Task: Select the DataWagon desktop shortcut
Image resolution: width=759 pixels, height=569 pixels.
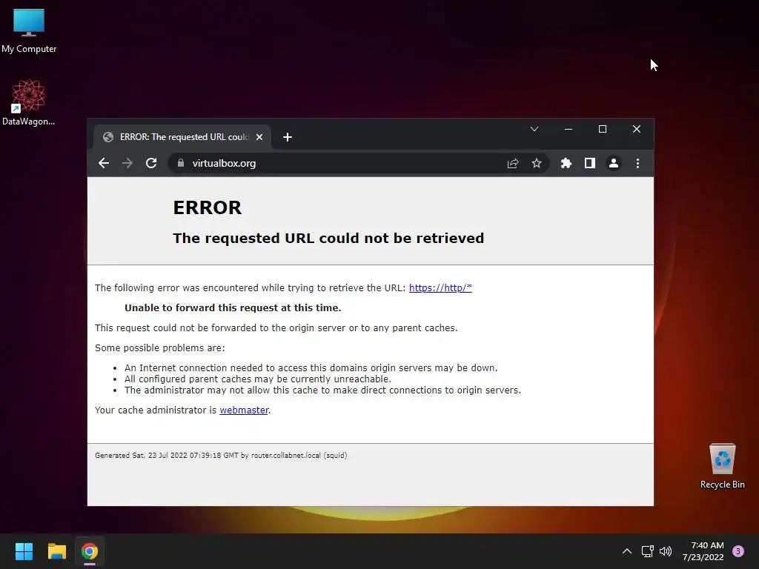Action: [29, 102]
